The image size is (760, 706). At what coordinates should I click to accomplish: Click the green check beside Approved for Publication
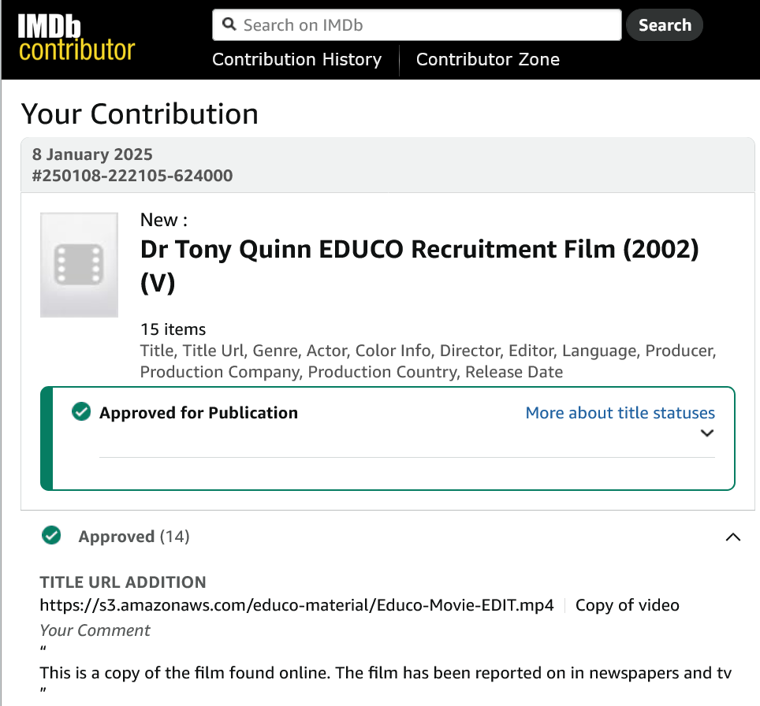(81, 412)
